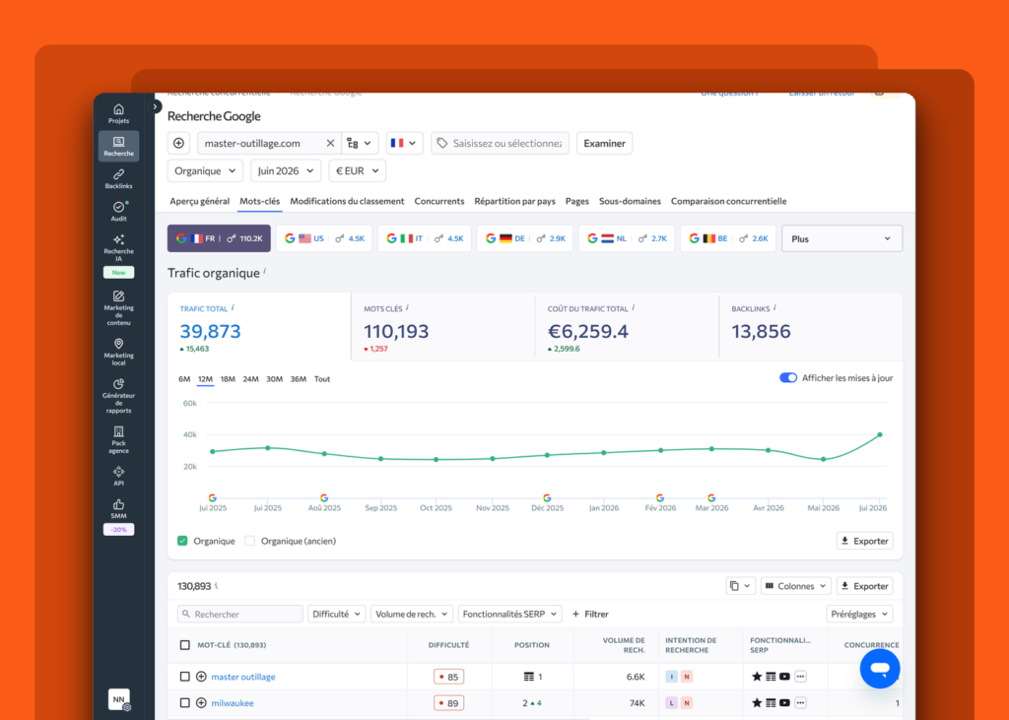Open more SERP features for master outillage
1009x720 pixels.
coord(800,677)
